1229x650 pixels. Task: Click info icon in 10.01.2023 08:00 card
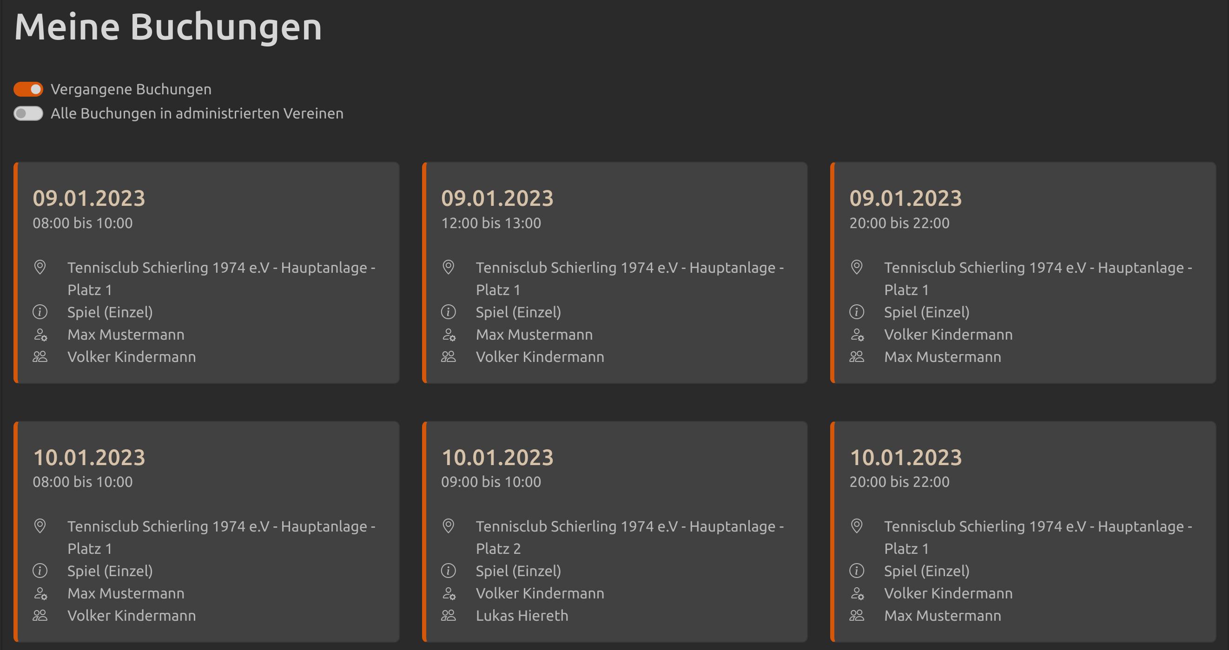tap(40, 571)
